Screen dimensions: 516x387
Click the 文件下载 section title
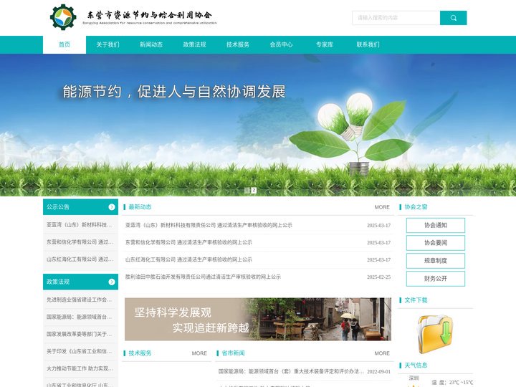416,300
